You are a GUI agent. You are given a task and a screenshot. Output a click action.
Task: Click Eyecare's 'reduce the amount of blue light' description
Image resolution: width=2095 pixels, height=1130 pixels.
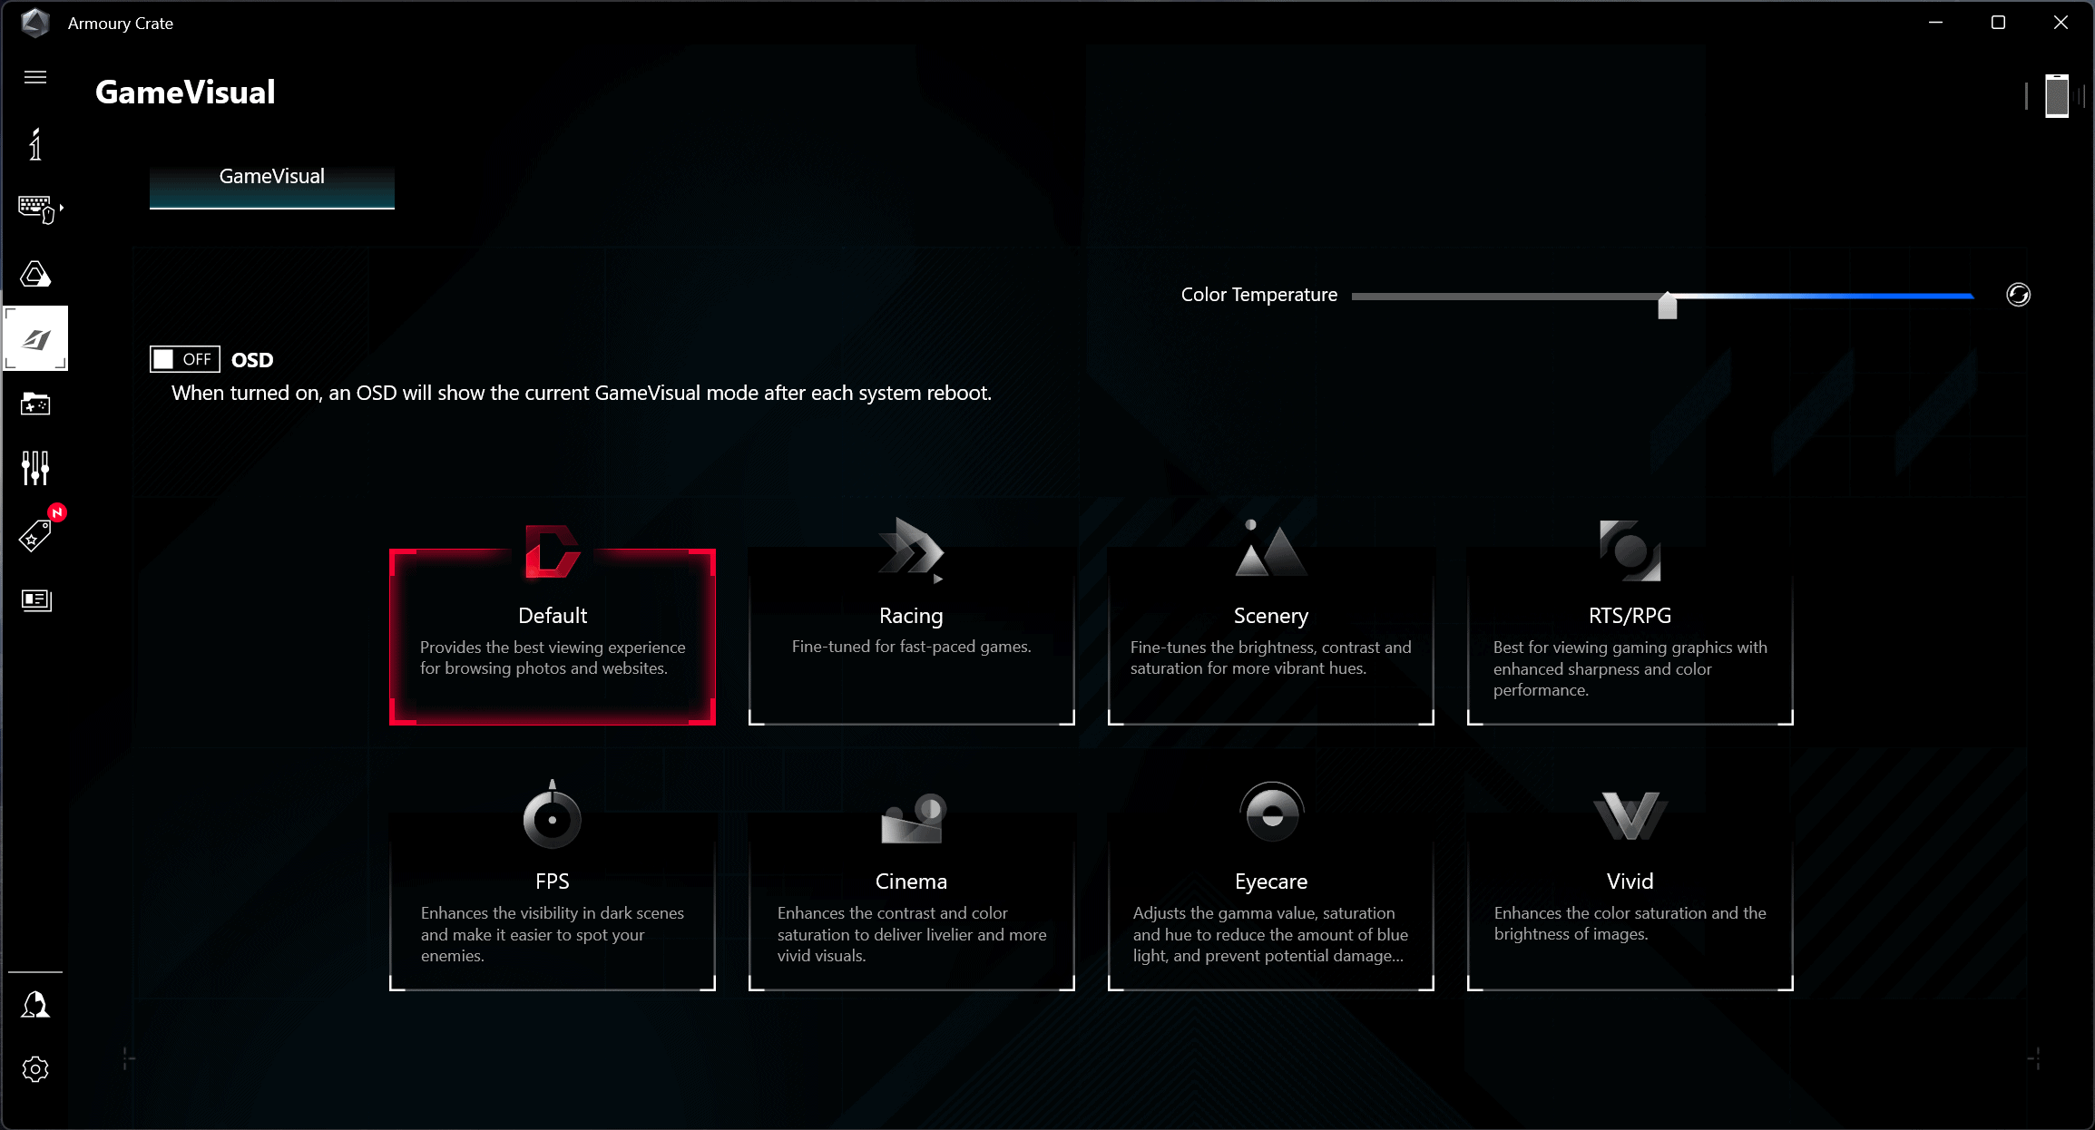[1270, 934]
